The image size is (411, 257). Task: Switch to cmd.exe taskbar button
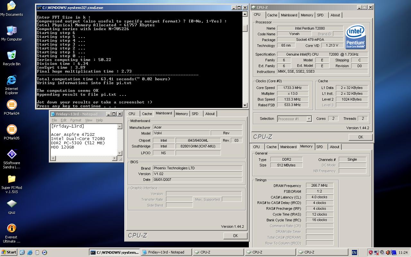coord(114,252)
